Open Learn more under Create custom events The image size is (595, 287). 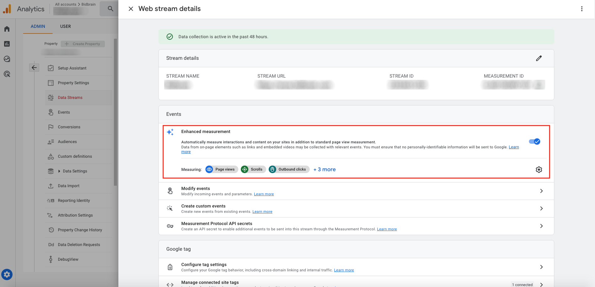tap(262, 212)
